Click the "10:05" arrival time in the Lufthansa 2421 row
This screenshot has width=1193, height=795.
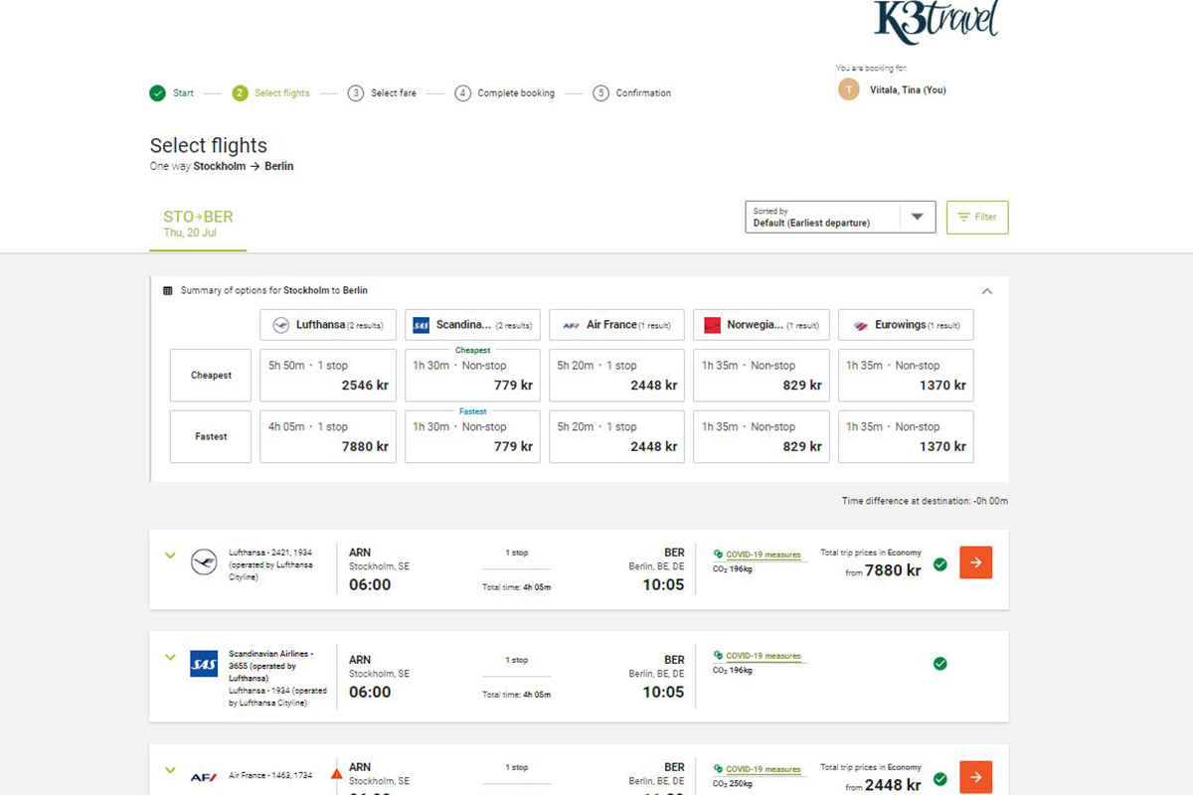663,584
